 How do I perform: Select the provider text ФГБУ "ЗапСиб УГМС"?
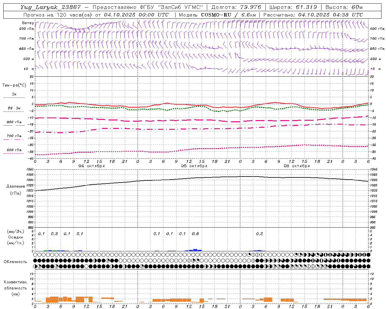(x=172, y=7)
